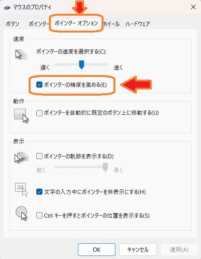Close the マウスのプロパティ dialog

click(193, 7)
